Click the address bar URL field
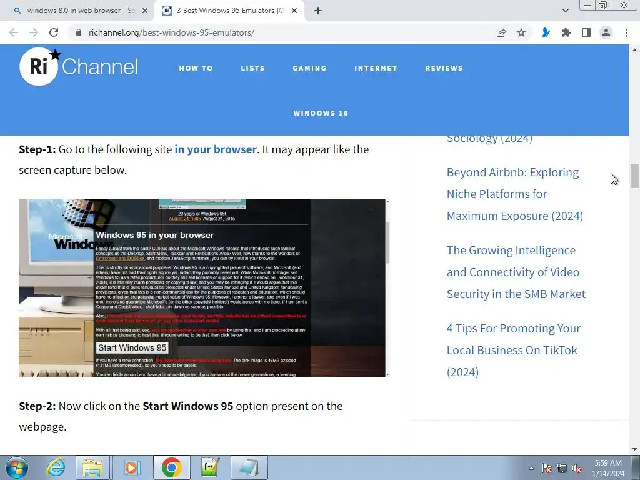This screenshot has width=640, height=480. [286, 32]
